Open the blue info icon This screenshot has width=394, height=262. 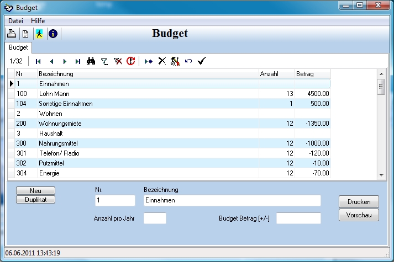click(x=53, y=34)
